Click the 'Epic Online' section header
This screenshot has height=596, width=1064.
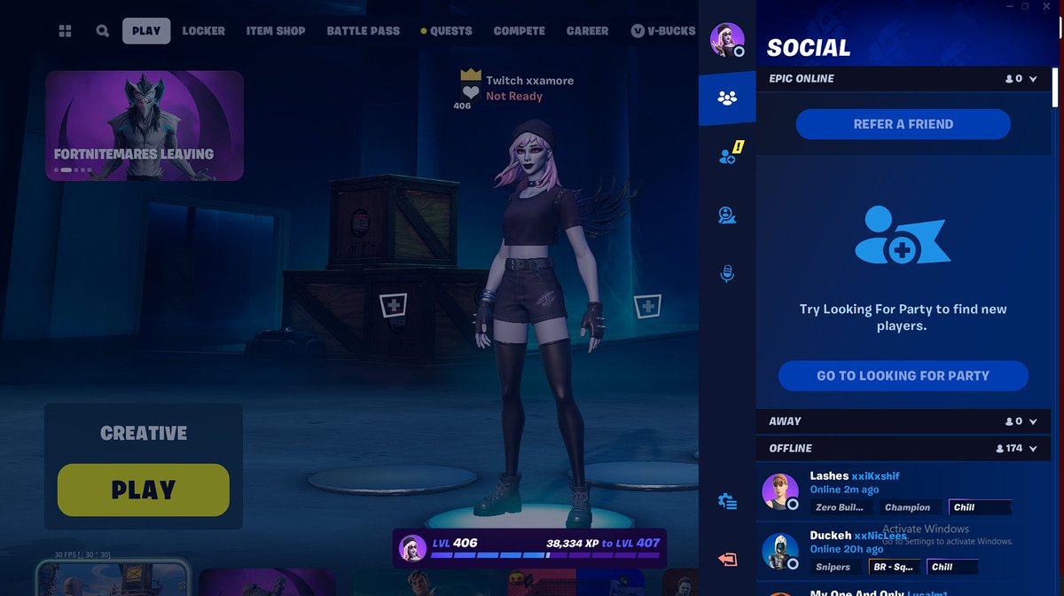tap(902, 79)
